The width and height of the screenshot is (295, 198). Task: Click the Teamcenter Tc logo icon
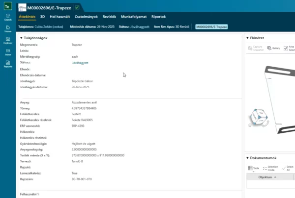point(8,6)
